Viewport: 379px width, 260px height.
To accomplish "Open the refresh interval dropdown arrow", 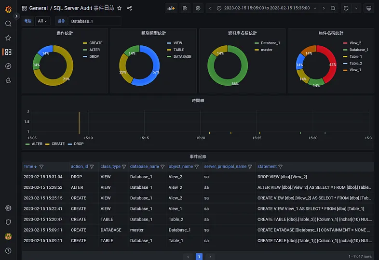I will pos(356,8).
